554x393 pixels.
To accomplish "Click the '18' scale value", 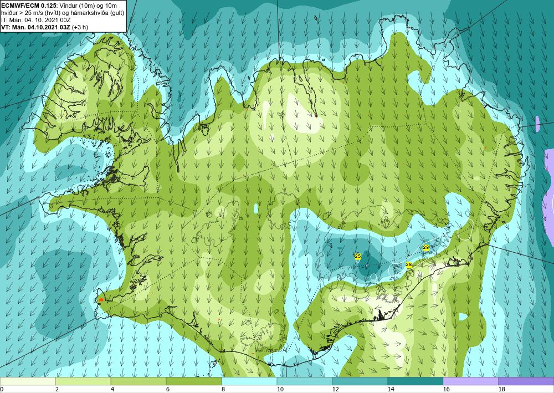I will click(501, 389).
